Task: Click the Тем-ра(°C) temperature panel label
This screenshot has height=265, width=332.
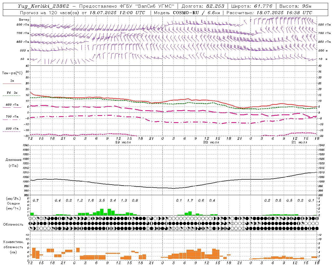Action: 12,73
